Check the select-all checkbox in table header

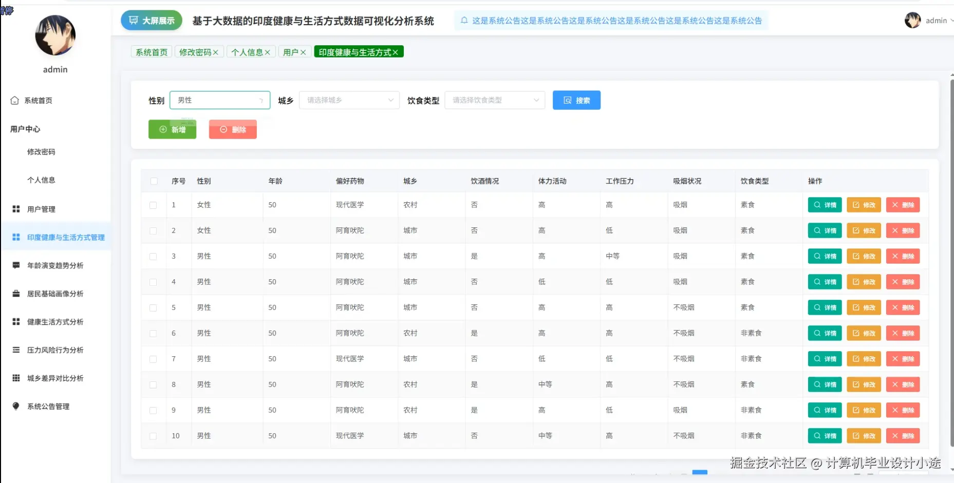pyautogui.click(x=154, y=181)
